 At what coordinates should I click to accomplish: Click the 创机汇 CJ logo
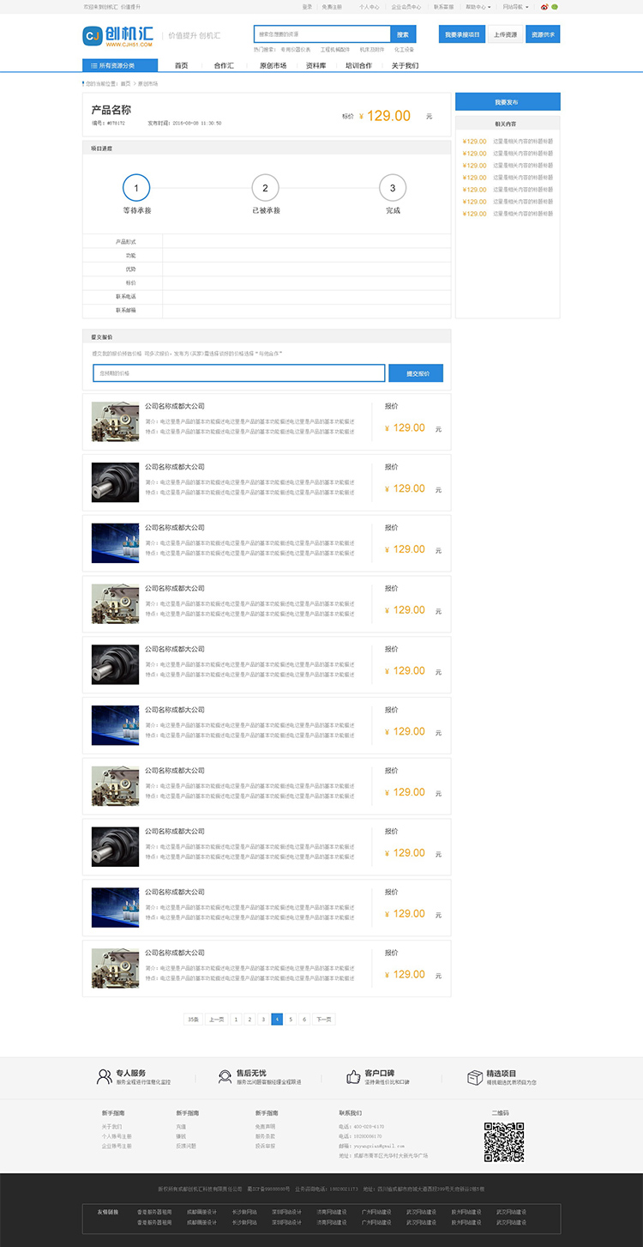point(117,35)
